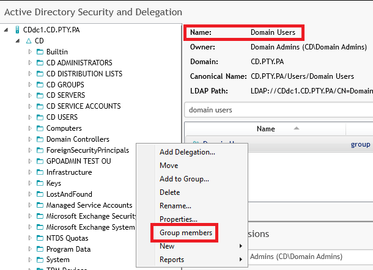The width and height of the screenshot is (373, 270).
Task: Click the System folder icon
Action: click(x=40, y=260)
